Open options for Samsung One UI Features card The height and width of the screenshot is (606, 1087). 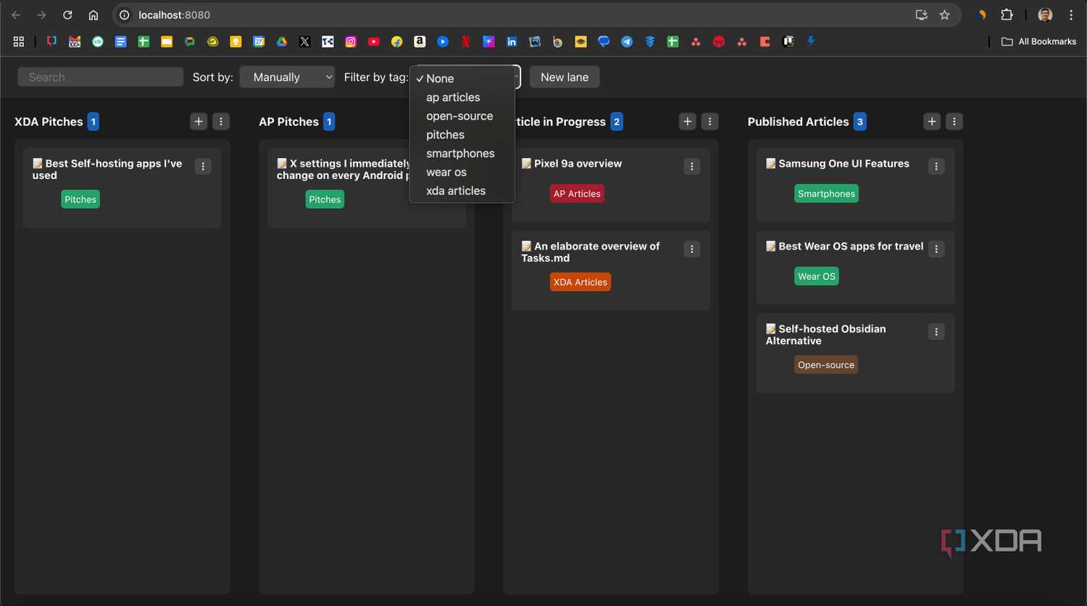(936, 167)
